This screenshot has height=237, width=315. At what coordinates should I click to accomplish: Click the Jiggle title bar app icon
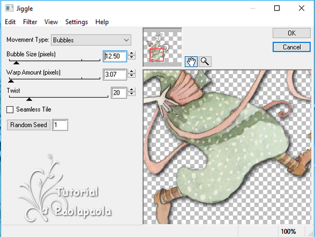[9, 8]
